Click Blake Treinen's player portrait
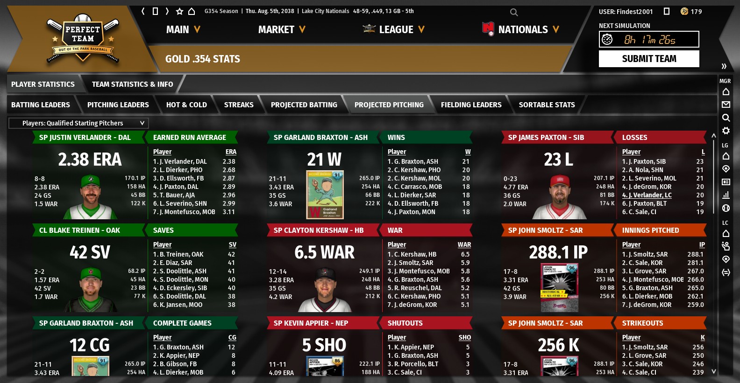Screen dimensions: 740x383 [91, 290]
